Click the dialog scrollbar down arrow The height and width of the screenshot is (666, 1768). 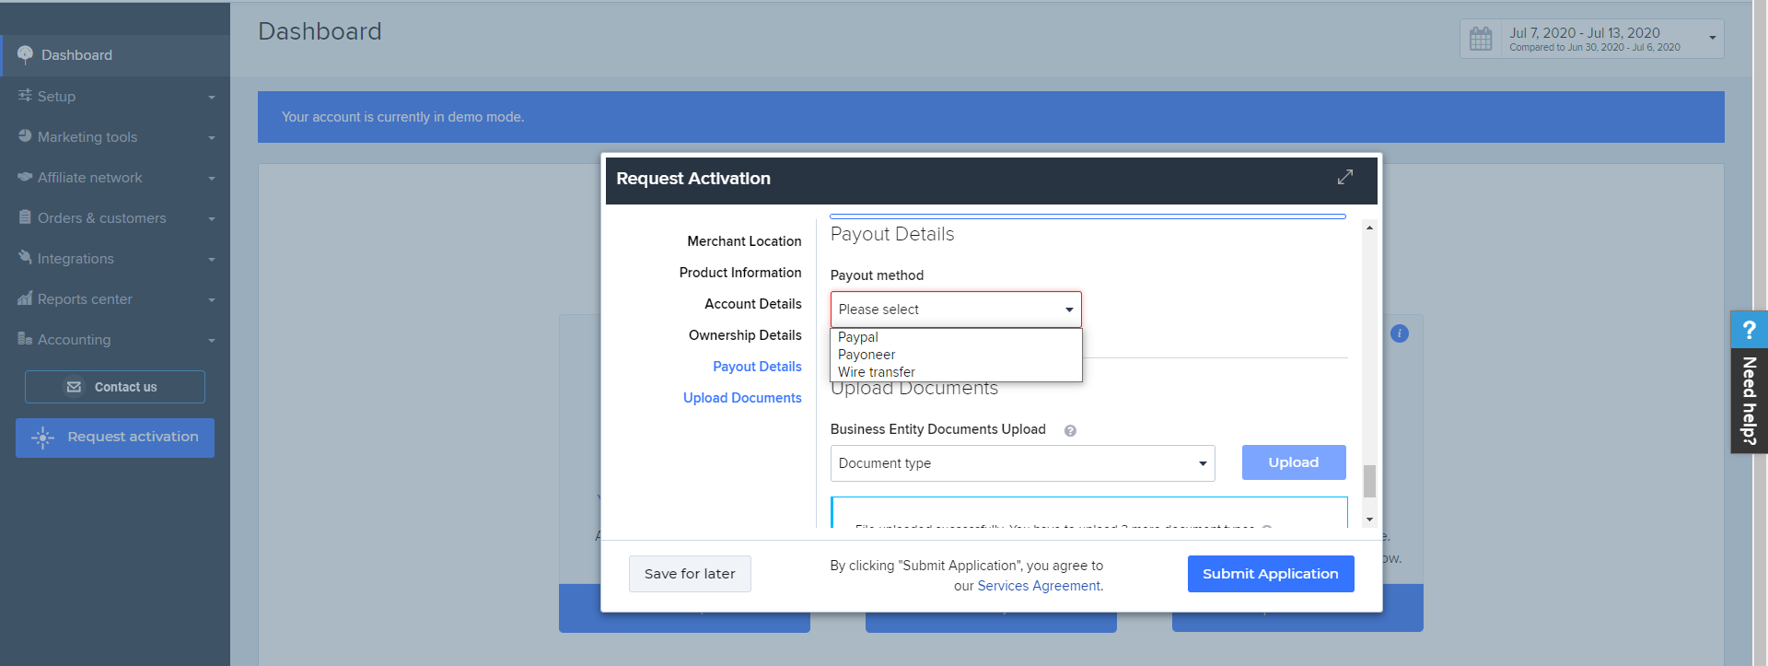(x=1369, y=520)
